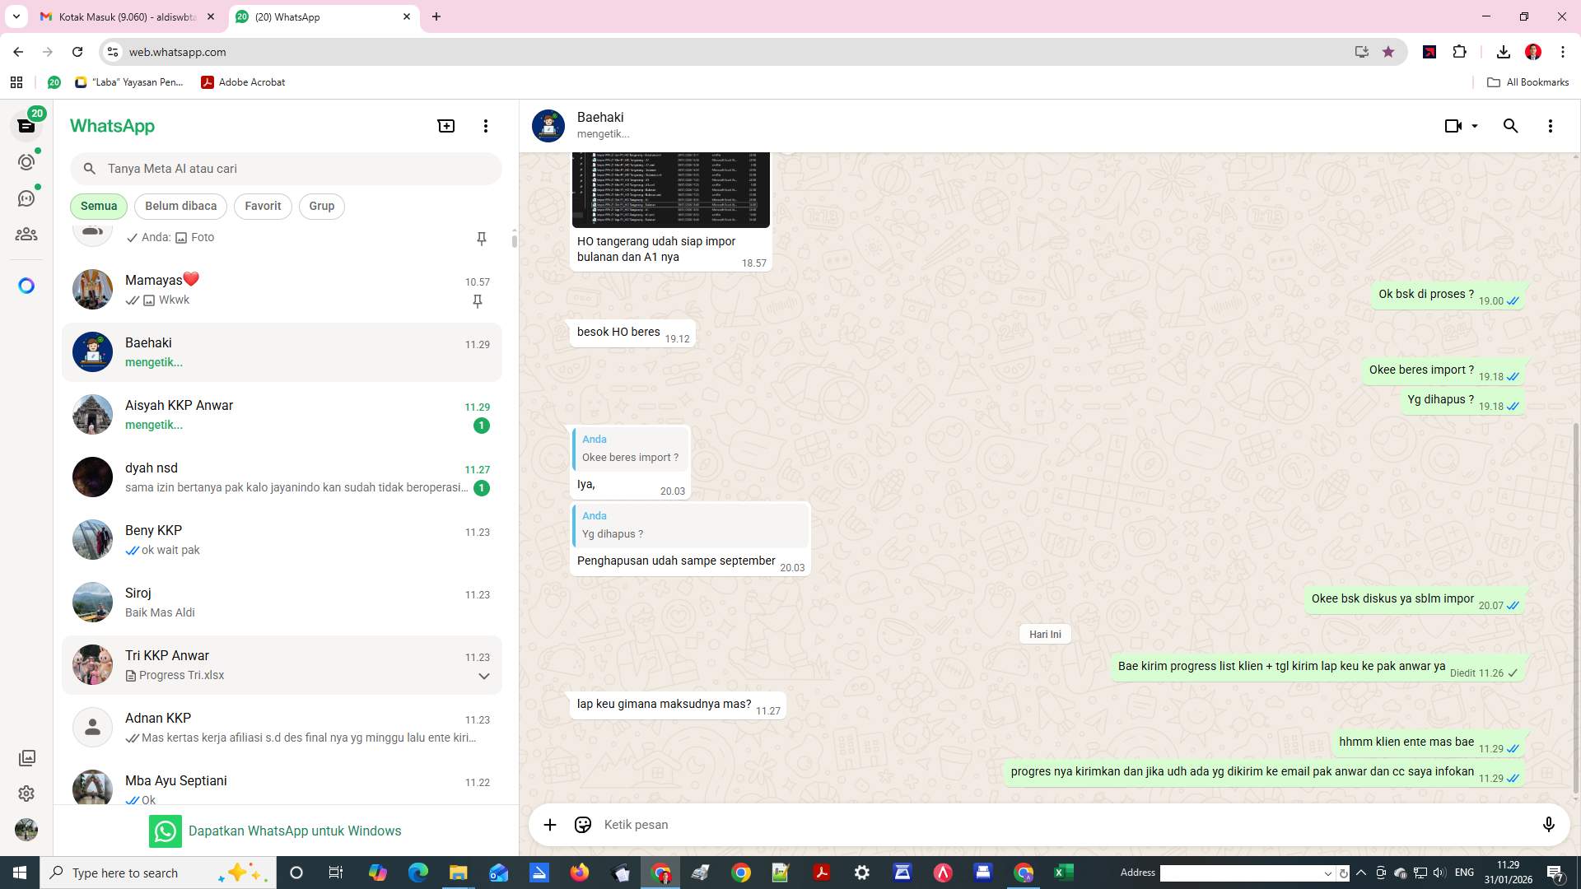Toggle the Grup chat filter
Viewport: 1581px width, 889px height.
pyautogui.click(x=321, y=206)
